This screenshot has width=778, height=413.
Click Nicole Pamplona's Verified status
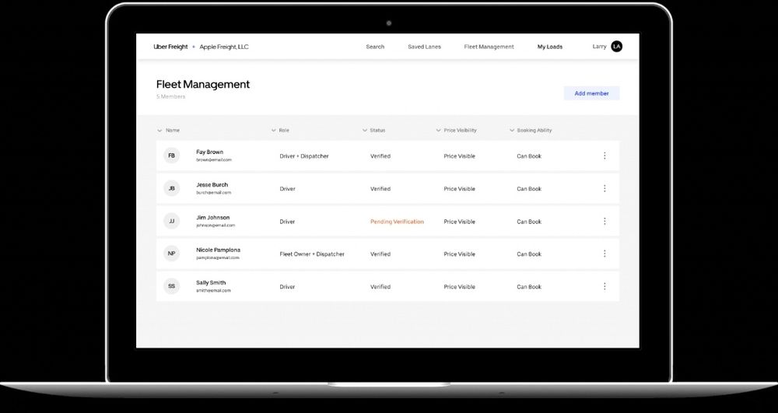(x=380, y=254)
